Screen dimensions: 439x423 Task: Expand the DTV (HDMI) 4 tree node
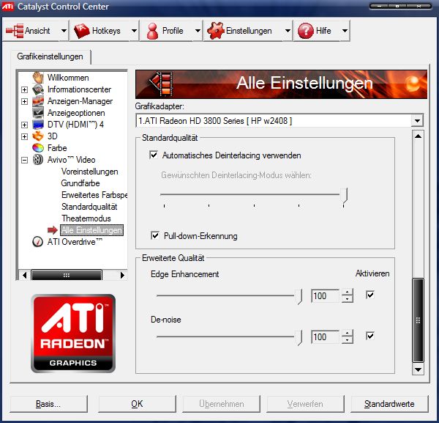tap(24, 125)
